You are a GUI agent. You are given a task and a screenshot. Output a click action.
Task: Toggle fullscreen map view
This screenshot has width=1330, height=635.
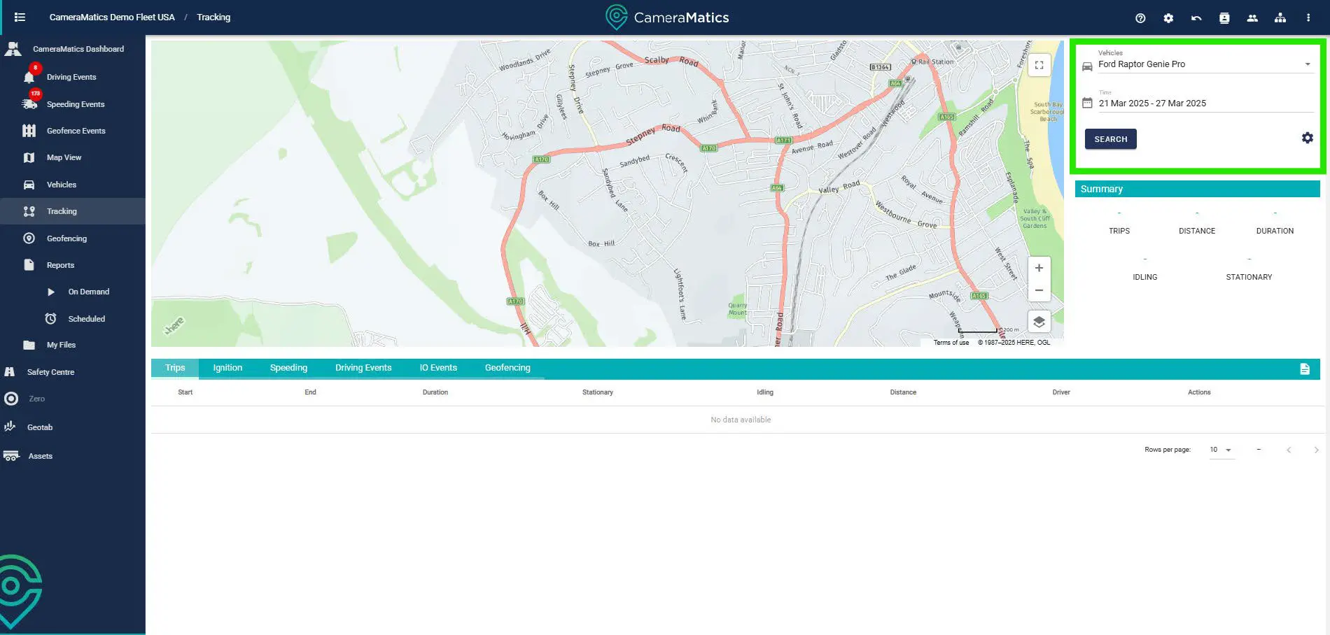[x=1039, y=65]
